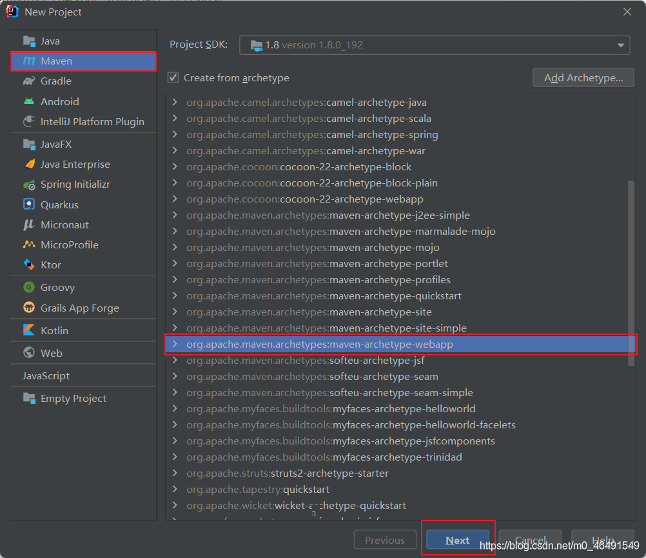Viewport: 646px width, 558px height.
Task: Click the Help button
Action: click(602, 540)
